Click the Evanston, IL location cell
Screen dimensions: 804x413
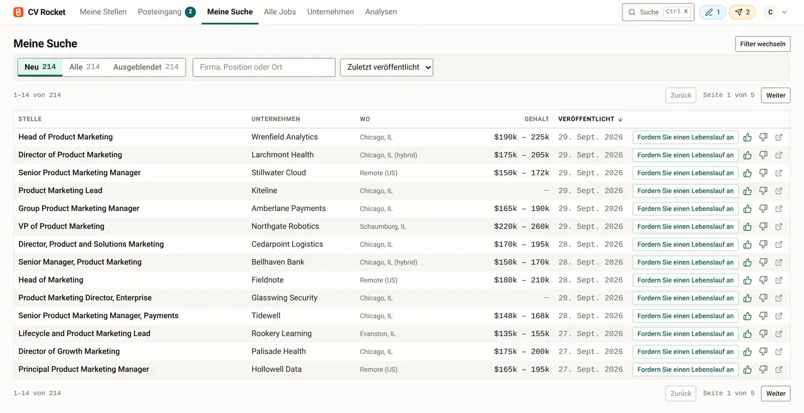378,334
